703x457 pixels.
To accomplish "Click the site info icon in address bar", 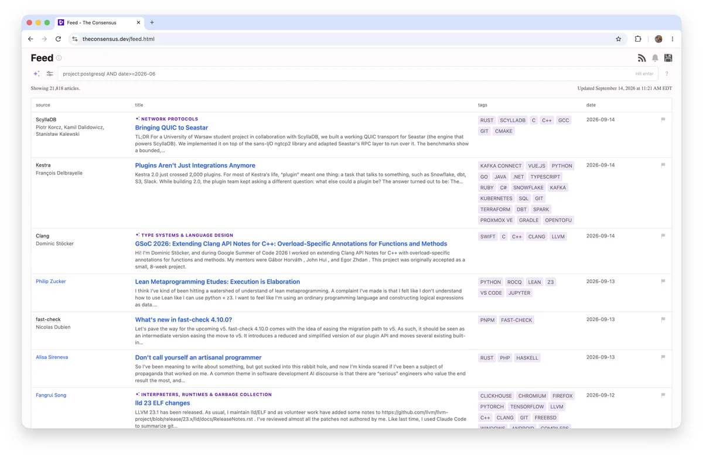I will point(74,39).
